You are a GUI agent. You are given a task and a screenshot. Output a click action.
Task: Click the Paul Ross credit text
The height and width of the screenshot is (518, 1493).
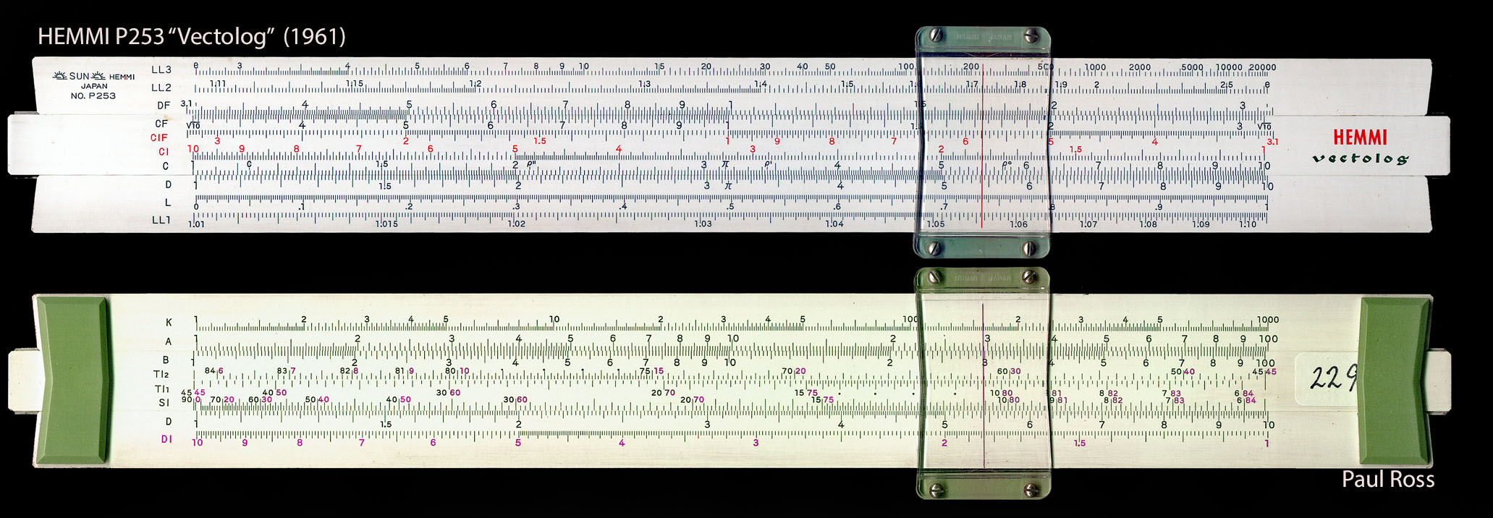pyautogui.click(x=1387, y=480)
